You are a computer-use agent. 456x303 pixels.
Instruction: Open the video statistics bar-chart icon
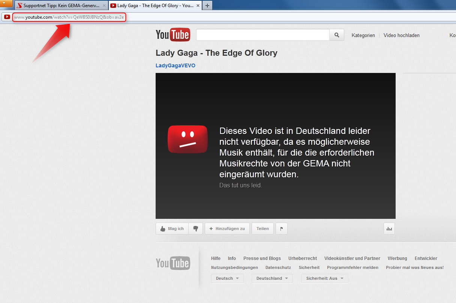point(389,229)
